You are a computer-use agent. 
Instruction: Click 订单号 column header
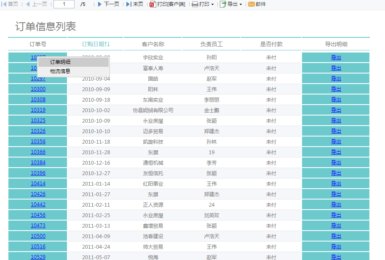[x=38, y=44]
